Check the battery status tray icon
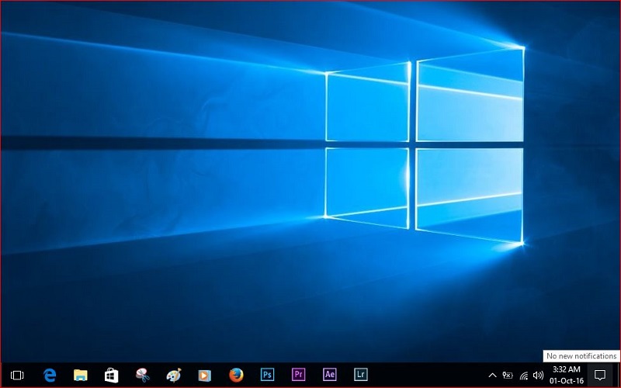This screenshot has width=621, height=388. 508,375
